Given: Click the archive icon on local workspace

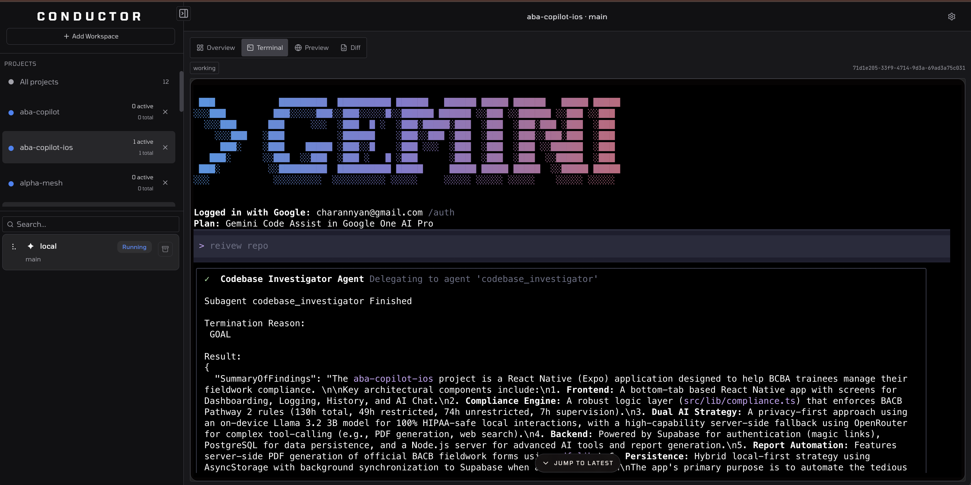Looking at the screenshot, I should 165,249.
